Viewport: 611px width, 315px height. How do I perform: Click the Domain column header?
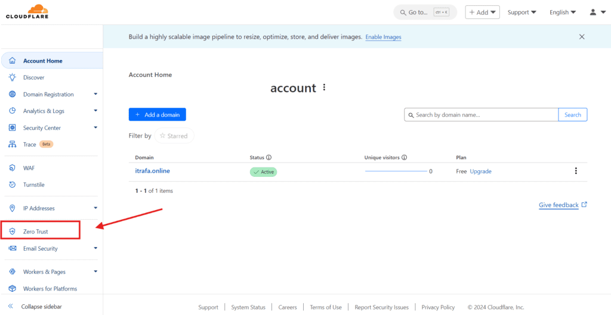144,157
